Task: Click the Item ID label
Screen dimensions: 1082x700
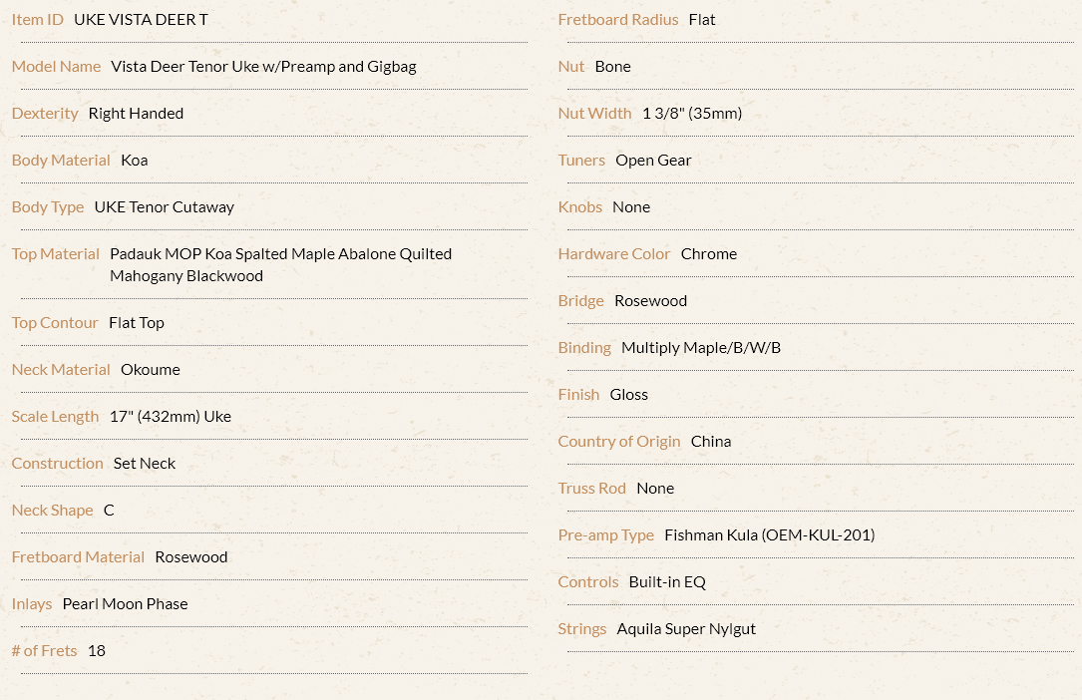Action: 37,19
